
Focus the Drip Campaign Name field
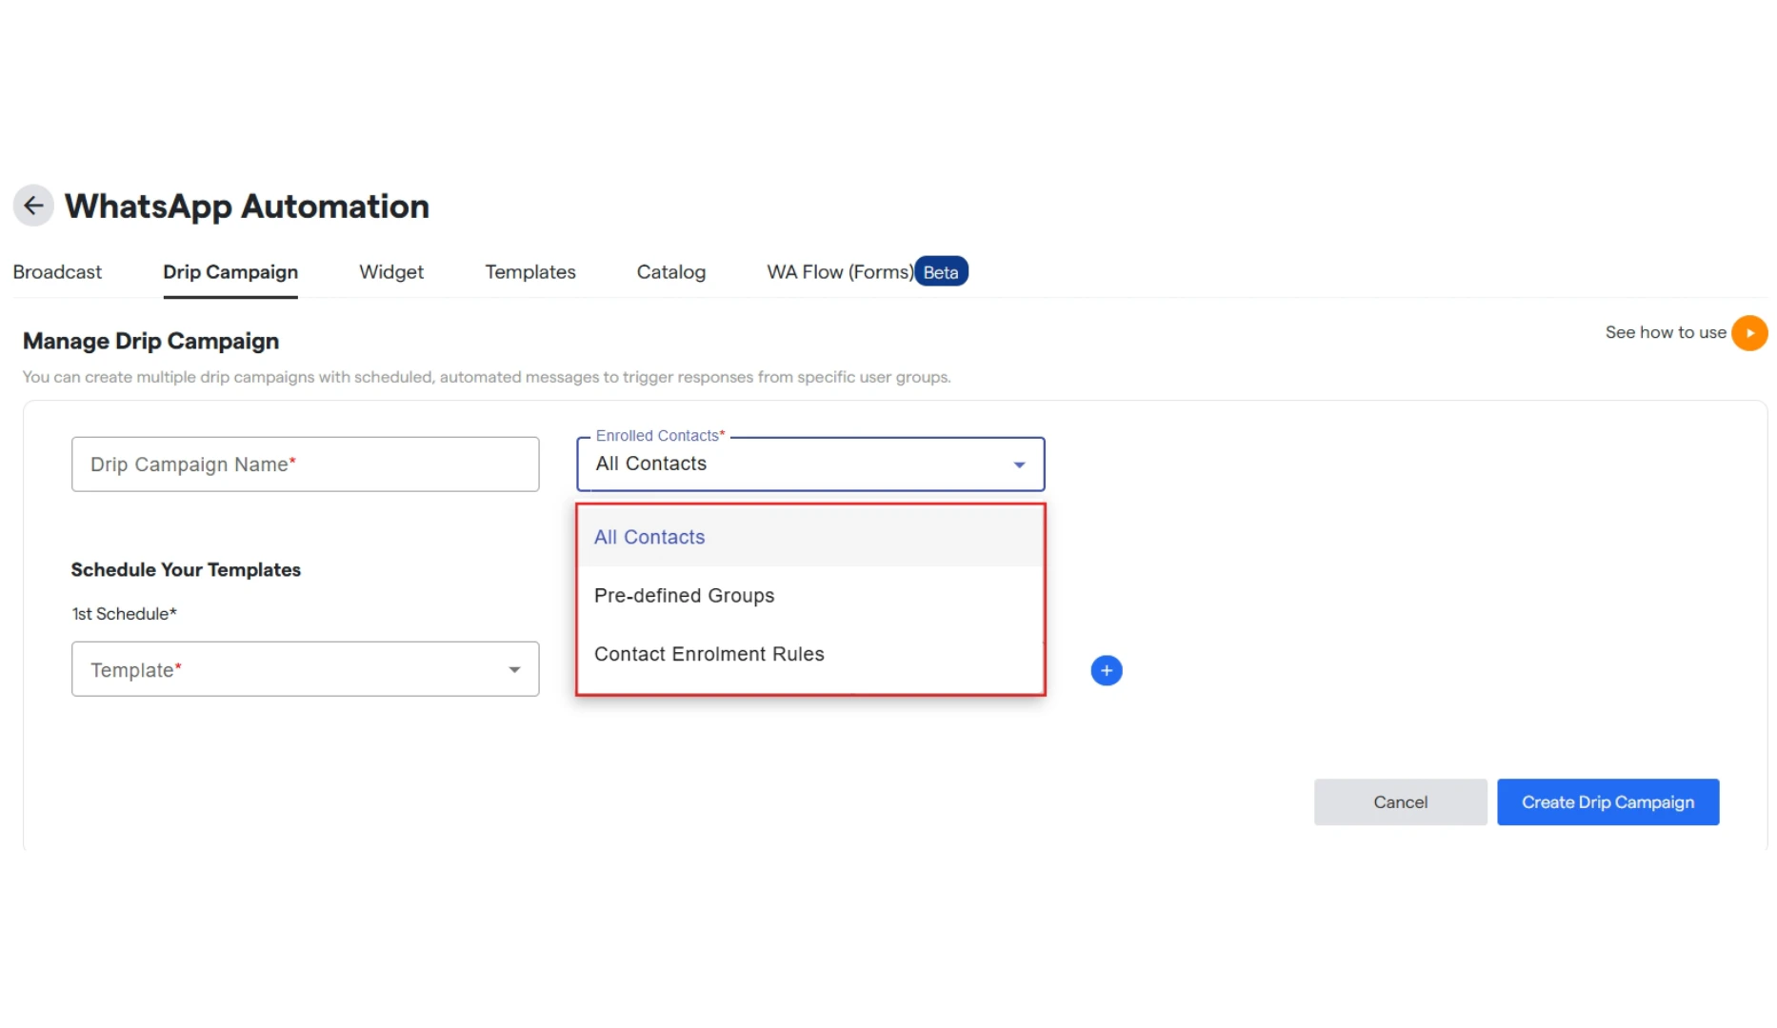tap(306, 465)
